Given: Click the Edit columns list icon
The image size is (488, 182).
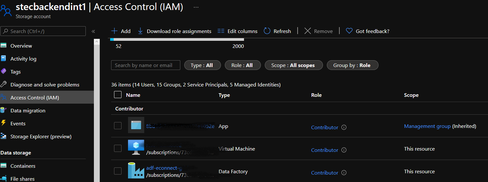Looking at the screenshot, I should coord(221,31).
